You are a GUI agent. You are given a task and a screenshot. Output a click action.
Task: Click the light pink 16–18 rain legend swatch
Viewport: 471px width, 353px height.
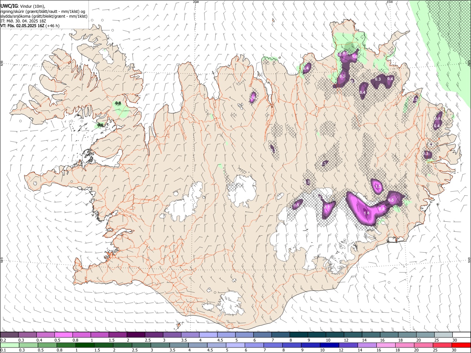coord(386,345)
